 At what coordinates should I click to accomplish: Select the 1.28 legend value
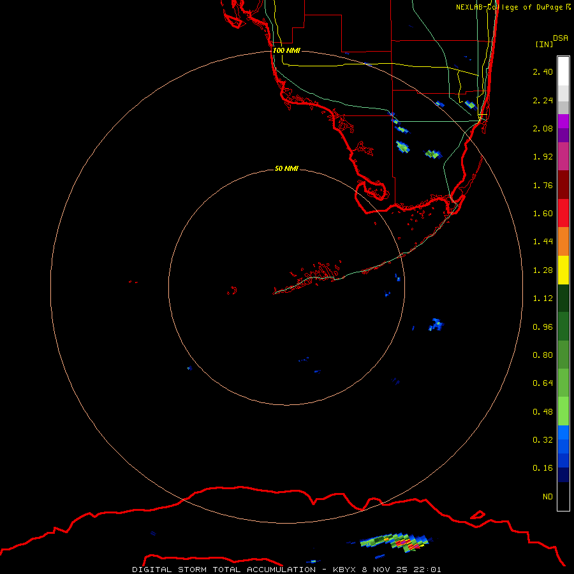543,270
